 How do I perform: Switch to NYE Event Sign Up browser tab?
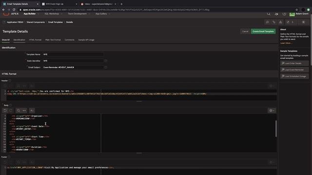tap(59, 4)
